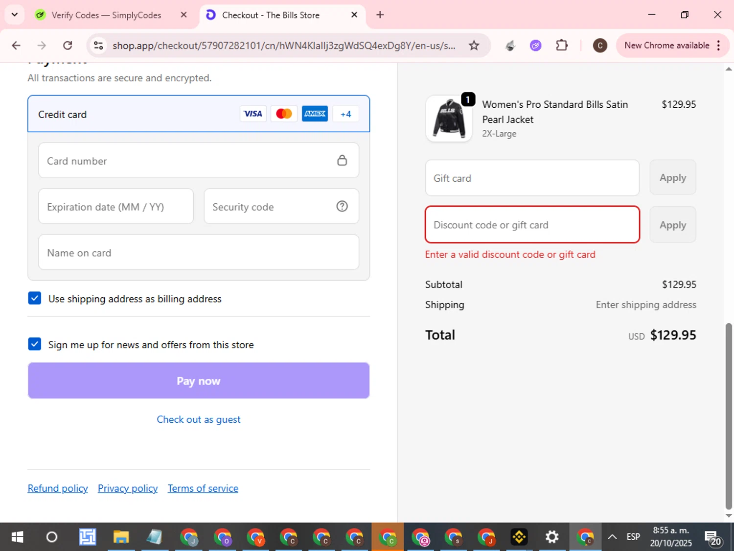Click Check out as guest link
Screen dimensions: 734x551
(x=199, y=419)
